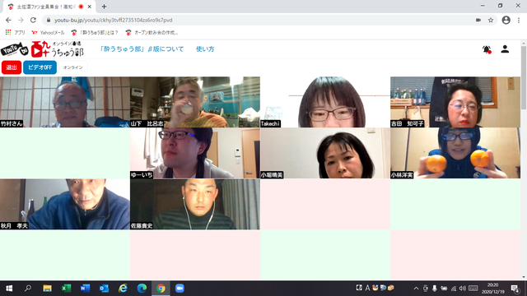
Task: Toggle system volume speaker icon
Action: 463,289
